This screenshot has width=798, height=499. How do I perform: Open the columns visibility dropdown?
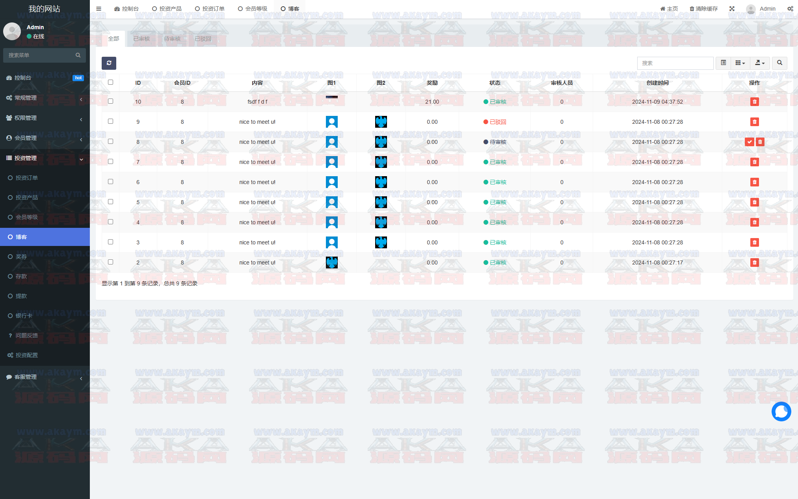pos(740,63)
